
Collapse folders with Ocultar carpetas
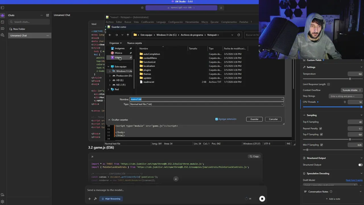coord(118,120)
